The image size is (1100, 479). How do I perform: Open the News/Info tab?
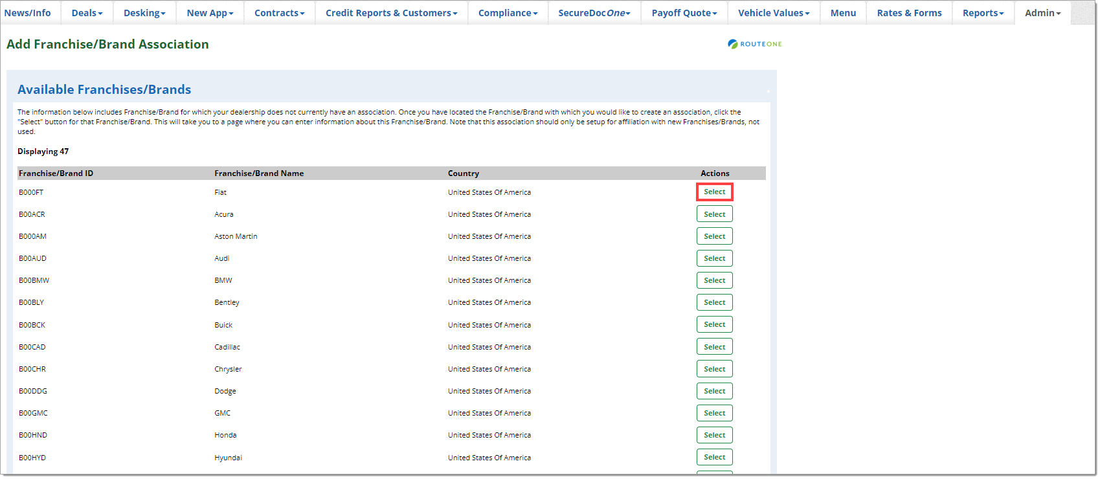pyautogui.click(x=28, y=13)
